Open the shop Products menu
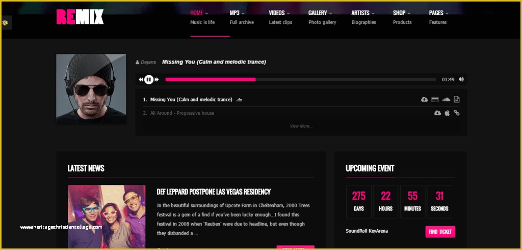This screenshot has width=522, height=250. click(x=402, y=22)
